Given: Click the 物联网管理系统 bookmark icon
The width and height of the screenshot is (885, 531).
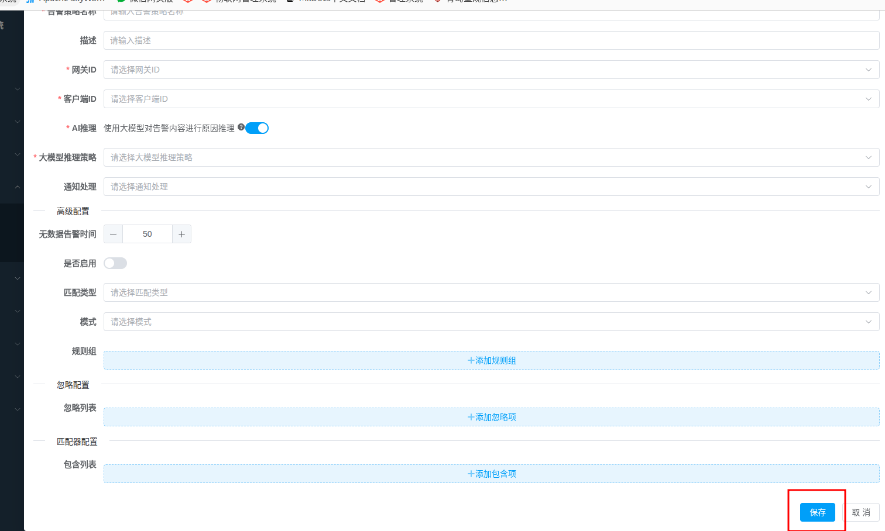Looking at the screenshot, I should (x=206, y=1).
